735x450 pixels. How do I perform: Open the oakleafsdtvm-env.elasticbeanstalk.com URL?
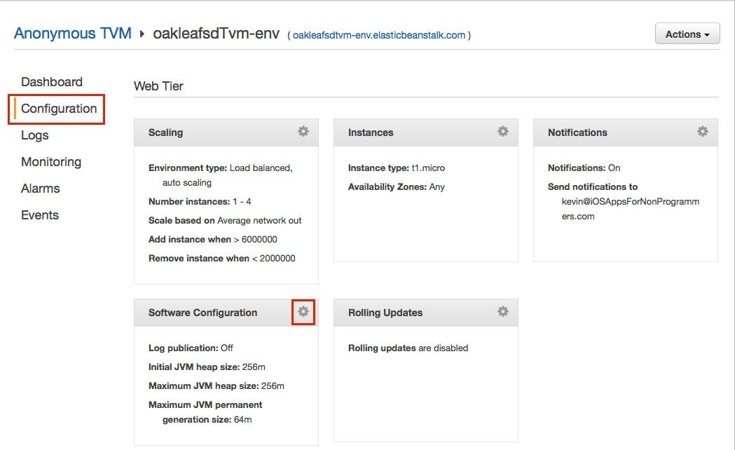[379, 35]
